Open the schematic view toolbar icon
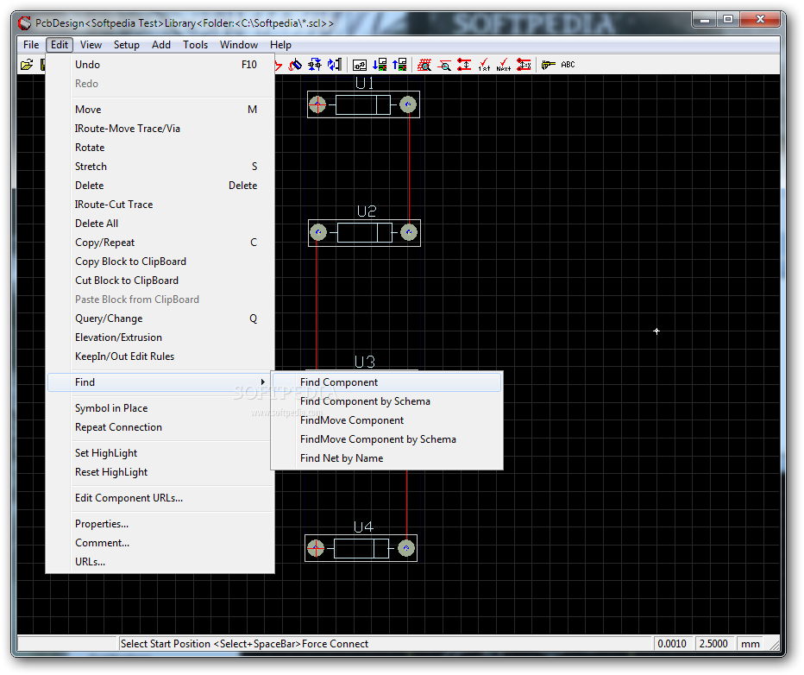804x675 pixels. (360, 65)
